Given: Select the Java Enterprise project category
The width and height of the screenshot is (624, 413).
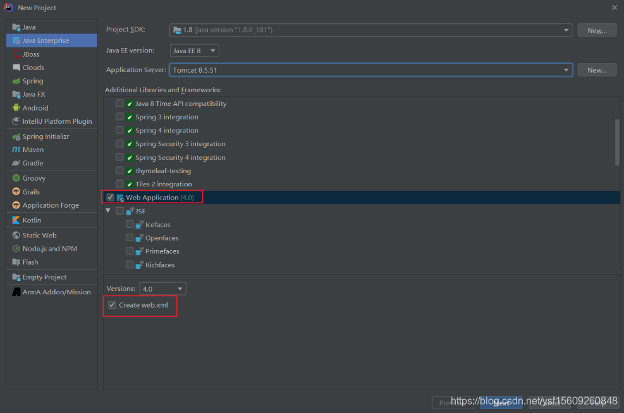Looking at the screenshot, I should click(52, 40).
